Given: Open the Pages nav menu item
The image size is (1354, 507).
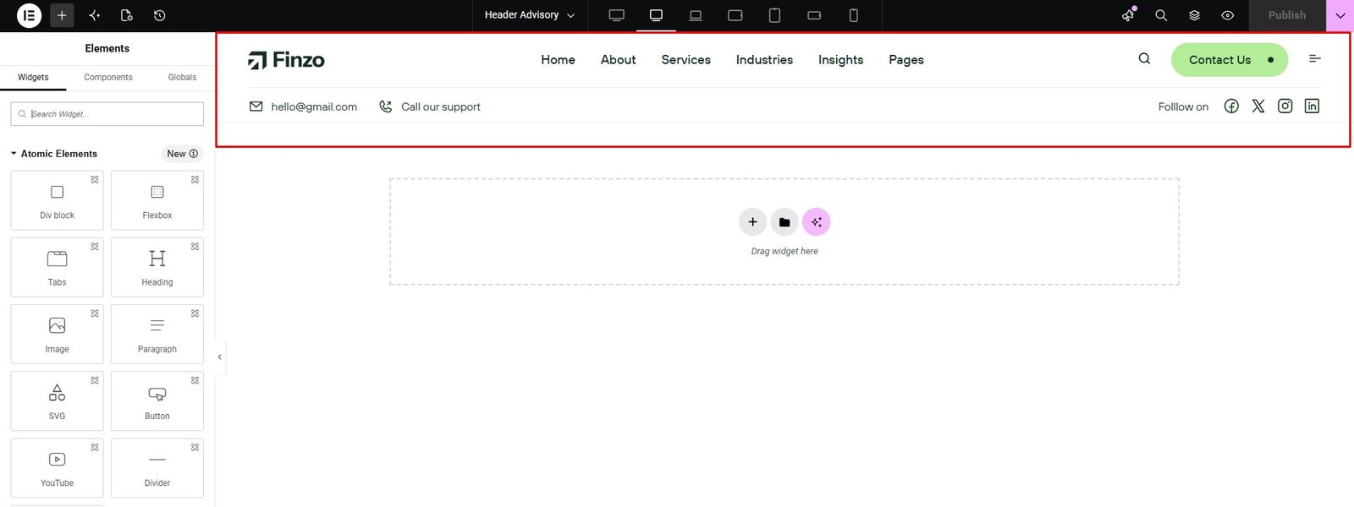Looking at the screenshot, I should tap(905, 60).
